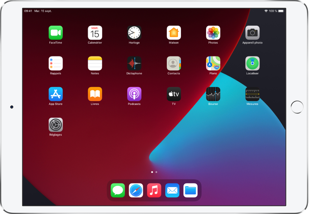Open the Réglages settings app
The image size is (310, 214).
(56, 125)
